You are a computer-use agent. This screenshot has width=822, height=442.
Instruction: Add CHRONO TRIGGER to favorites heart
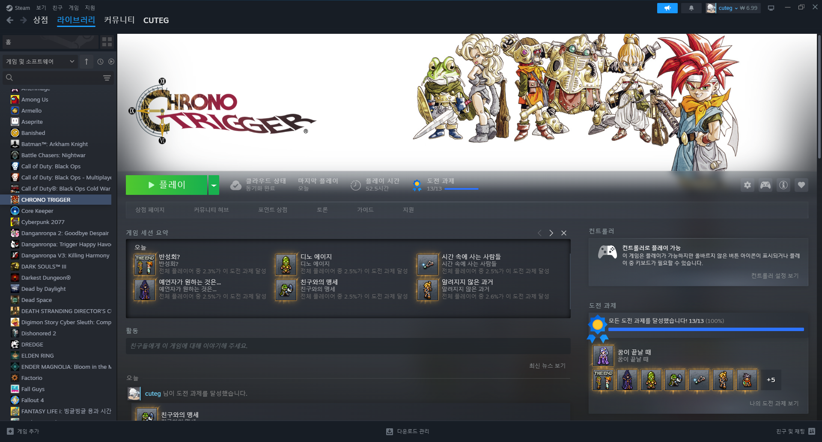801,185
